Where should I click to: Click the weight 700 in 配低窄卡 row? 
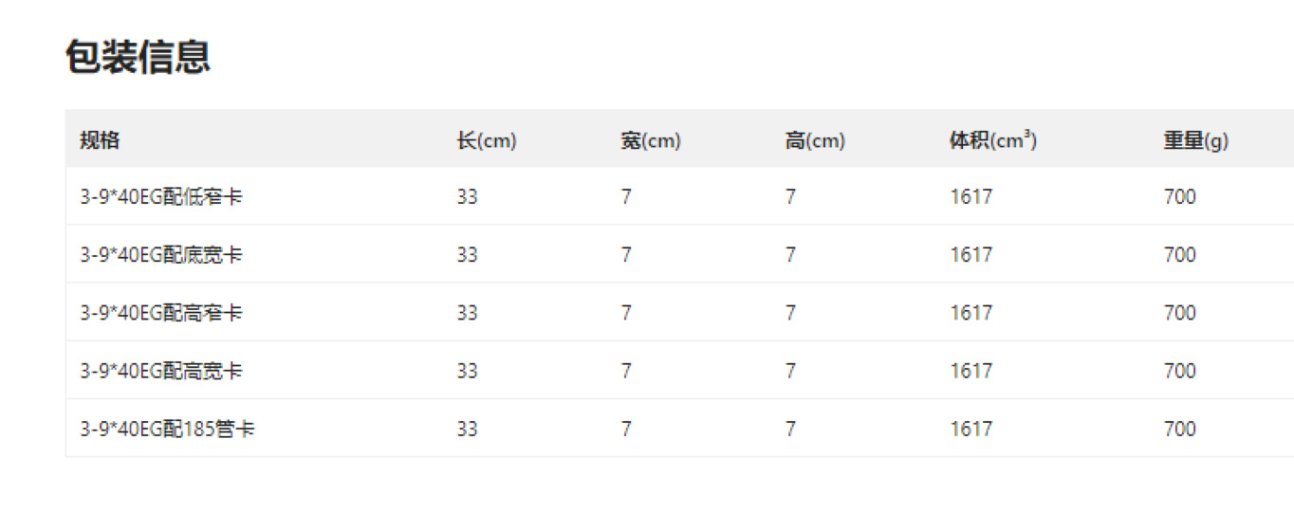(x=1179, y=197)
